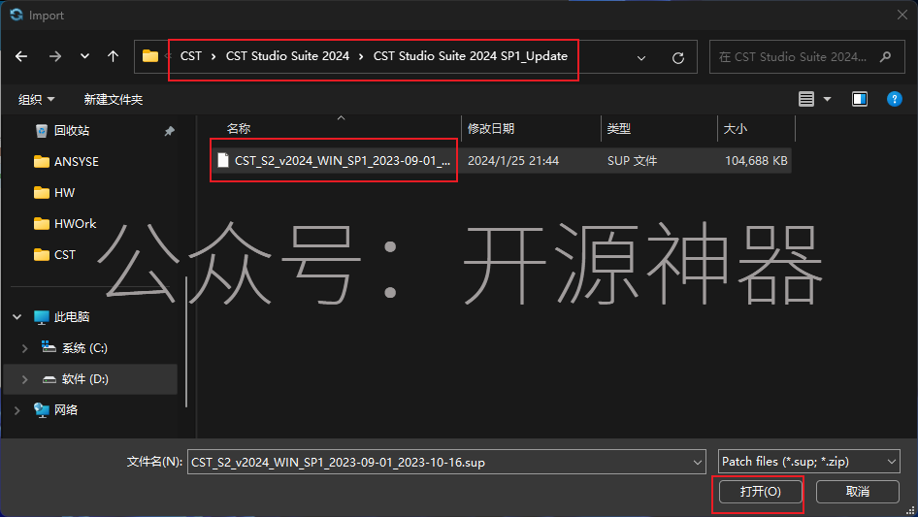Expand the address bar history dropdown
Image resolution: width=918 pixels, height=517 pixels.
click(641, 57)
